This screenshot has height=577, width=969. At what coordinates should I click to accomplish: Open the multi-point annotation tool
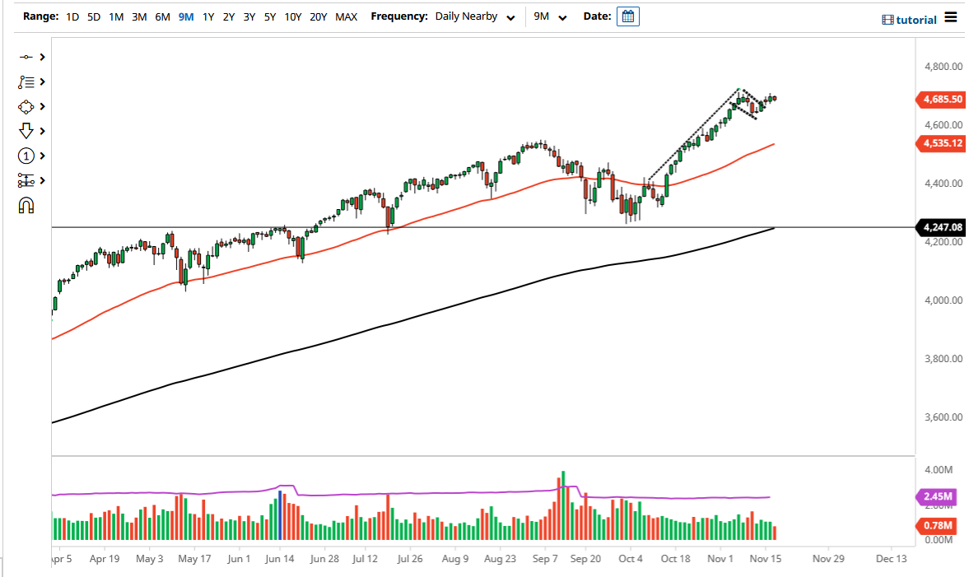click(27, 81)
